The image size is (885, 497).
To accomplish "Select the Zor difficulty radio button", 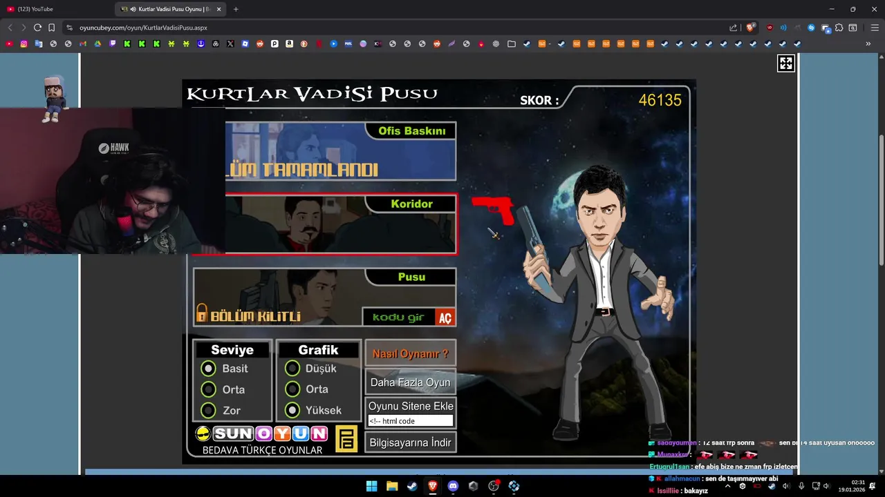I will 208,410.
